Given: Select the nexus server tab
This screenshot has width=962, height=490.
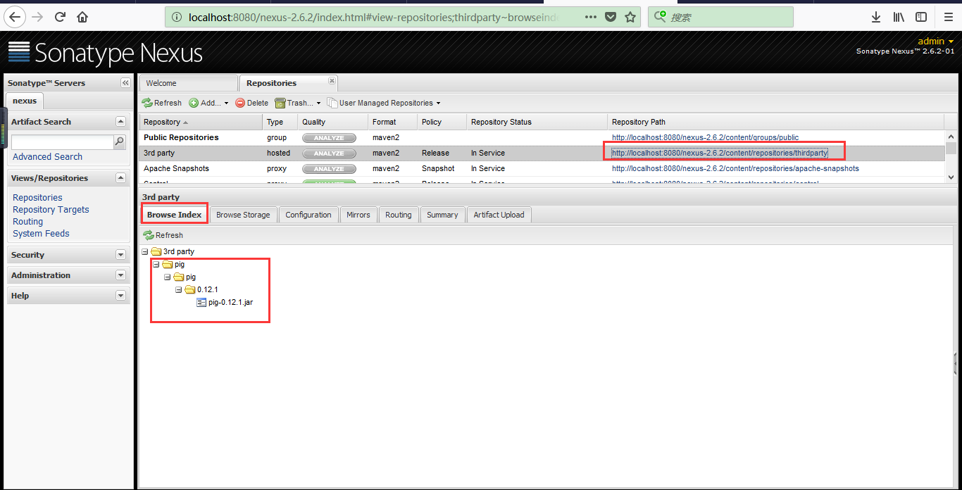Looking at the screenshot, I should point(25,101).
